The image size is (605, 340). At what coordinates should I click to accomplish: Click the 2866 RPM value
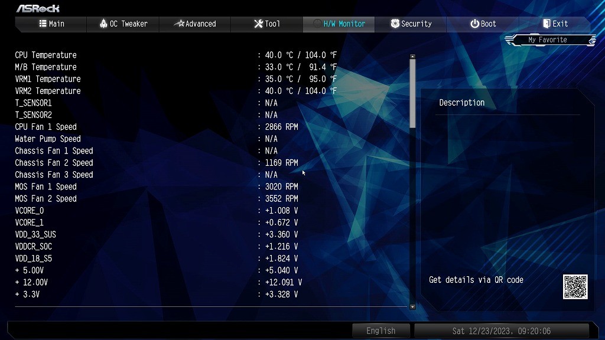pos(281,127)
